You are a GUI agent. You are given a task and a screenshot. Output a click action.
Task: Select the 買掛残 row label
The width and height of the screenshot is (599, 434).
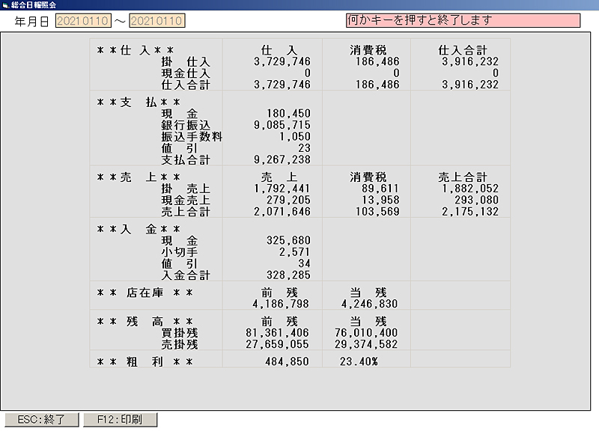tap(180, 333)
